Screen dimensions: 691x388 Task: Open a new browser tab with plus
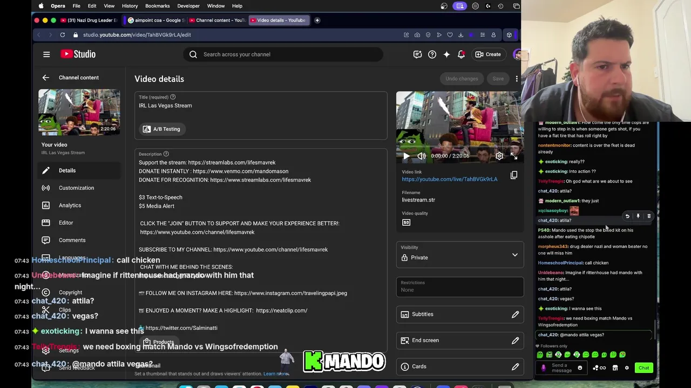coord(317,20)
